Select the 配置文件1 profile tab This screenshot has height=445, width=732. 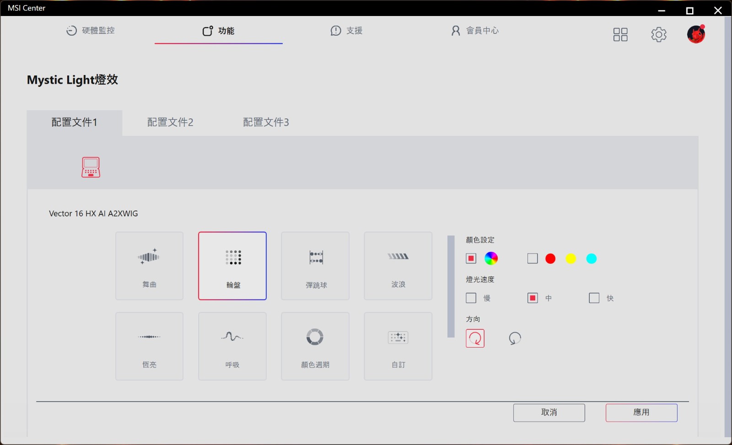point(75,123)
